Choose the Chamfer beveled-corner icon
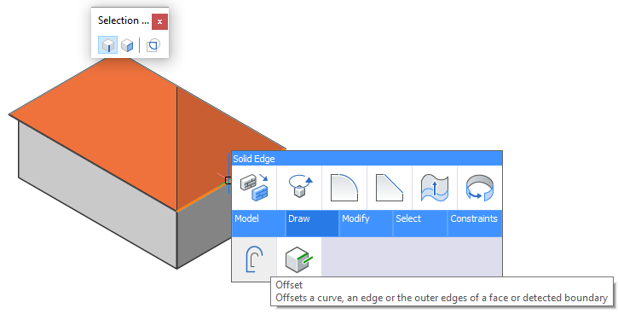618x314 pixels. [390, 188]
